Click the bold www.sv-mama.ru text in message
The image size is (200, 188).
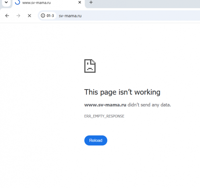105,105
